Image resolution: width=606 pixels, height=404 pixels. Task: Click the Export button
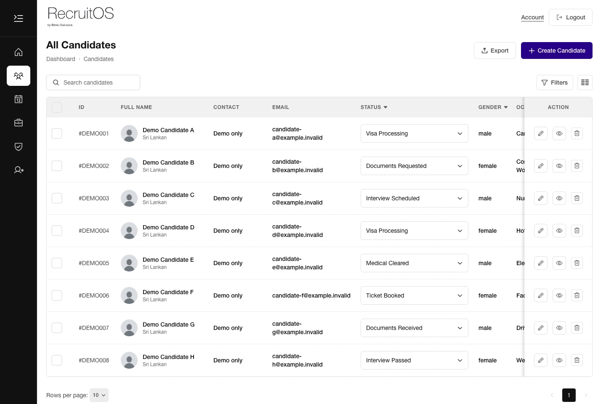pos(495,50)
